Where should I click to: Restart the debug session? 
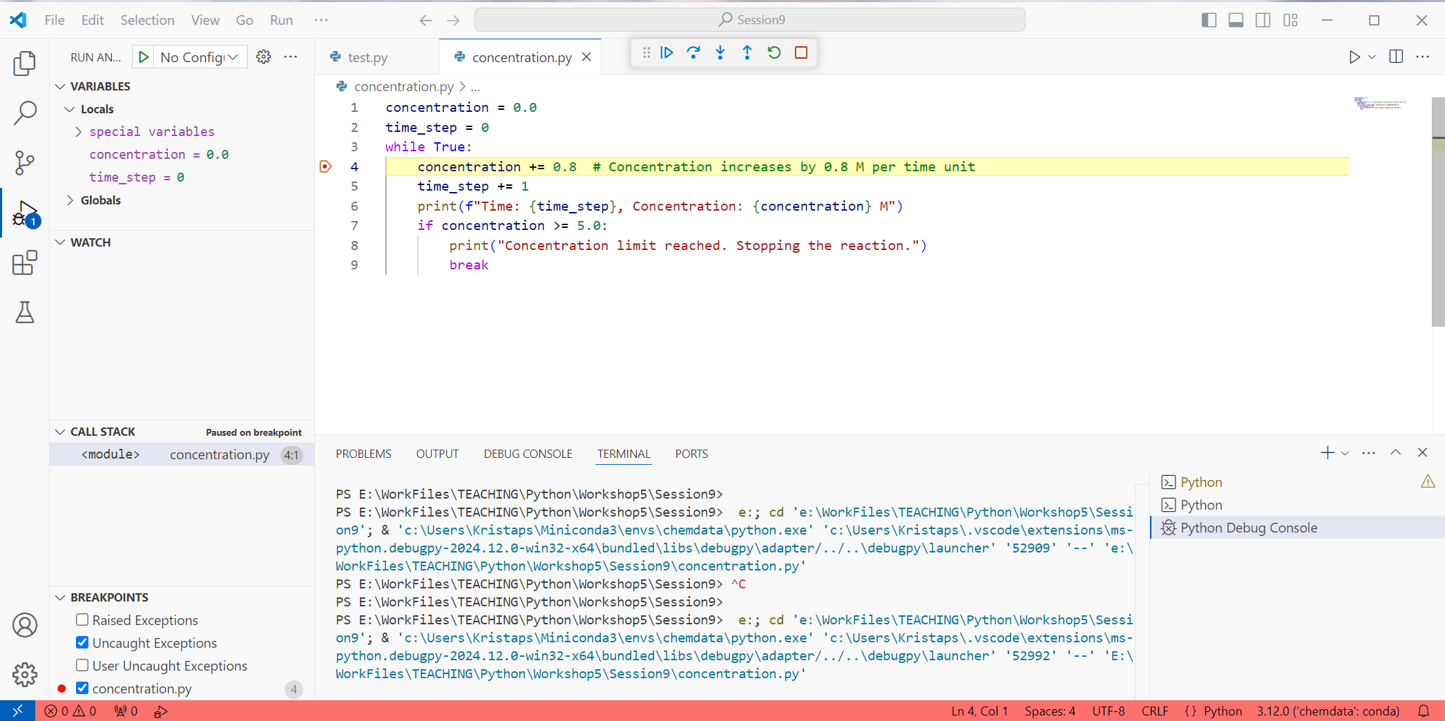[774, 52]
